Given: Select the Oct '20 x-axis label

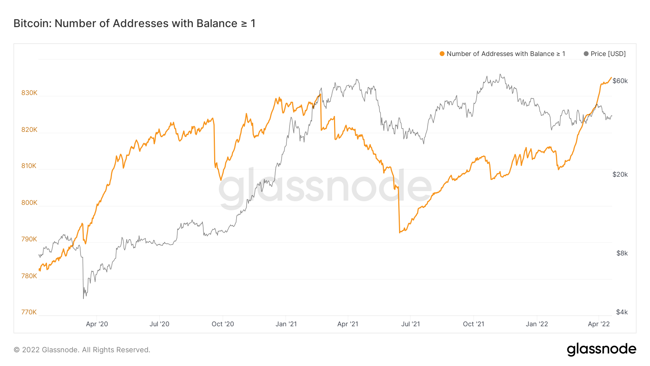Looking at the screenshot, I should coord(222,324).
